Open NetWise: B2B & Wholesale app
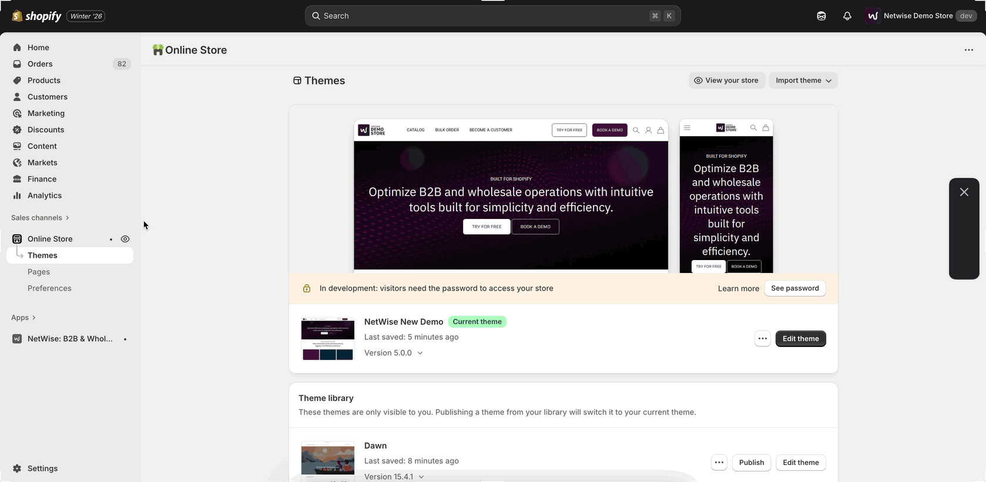986x482 pixels. (70, 339)
